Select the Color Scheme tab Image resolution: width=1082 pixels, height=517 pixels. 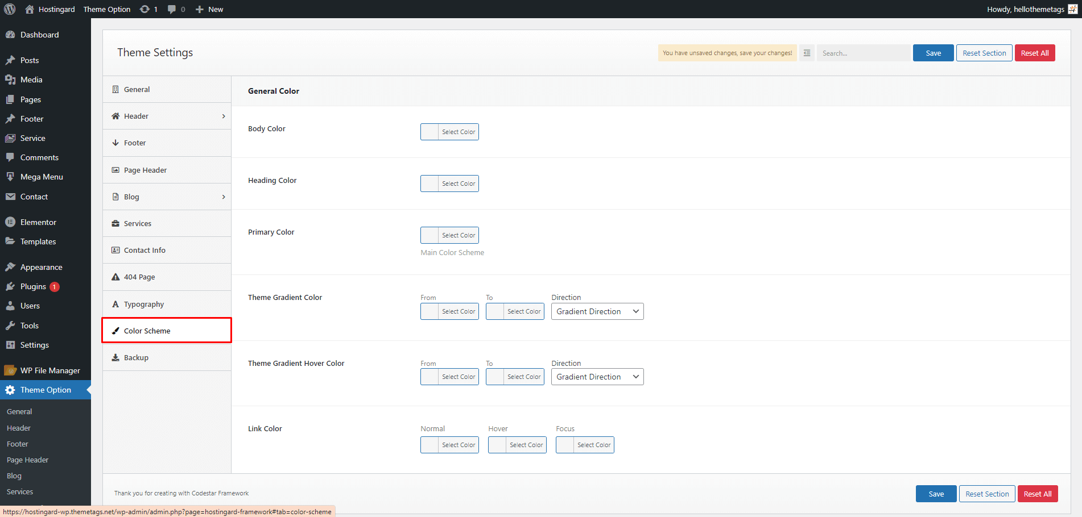pyautogui.click(x=167, y=331)
